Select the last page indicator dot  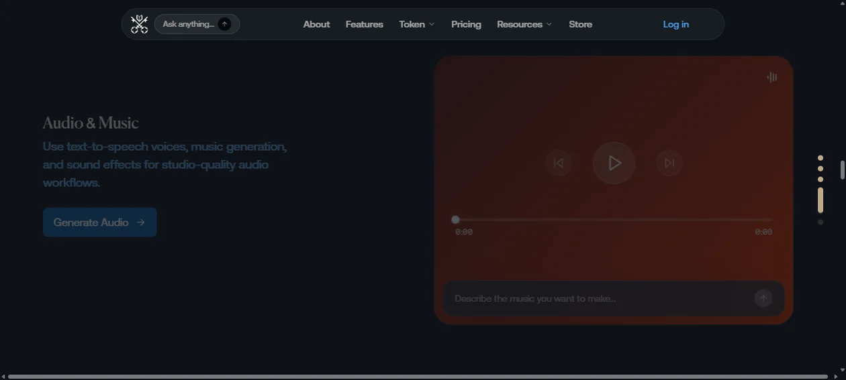tap(820, 222)
